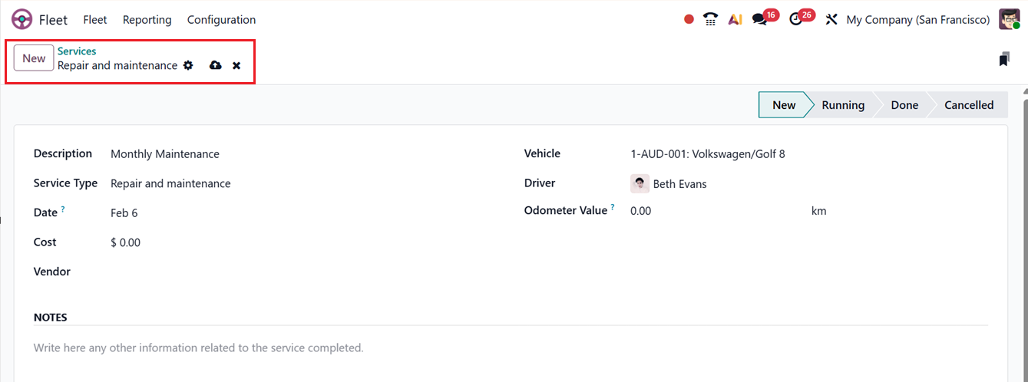Click the bookmark icon at right
This screenshot has height=382, width=1028.
click(x=1003, y=59)
